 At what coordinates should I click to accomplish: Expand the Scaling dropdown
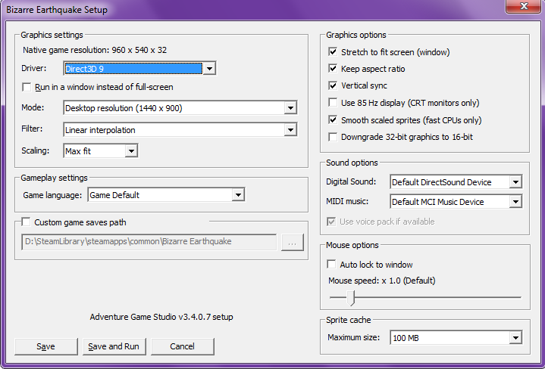coord(131,151)
